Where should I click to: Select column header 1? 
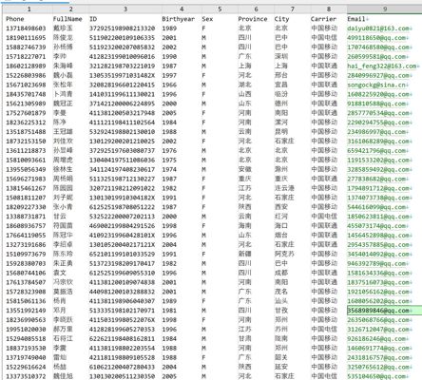pos(29,9)
